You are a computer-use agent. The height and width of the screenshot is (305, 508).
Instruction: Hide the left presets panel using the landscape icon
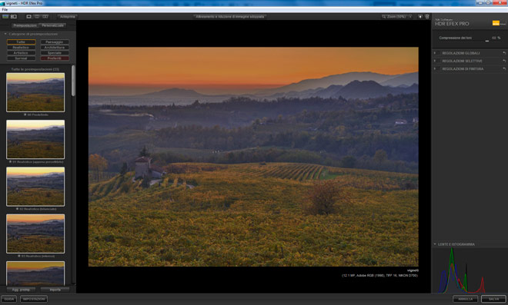pyautogui.click(x=5, y=16)
